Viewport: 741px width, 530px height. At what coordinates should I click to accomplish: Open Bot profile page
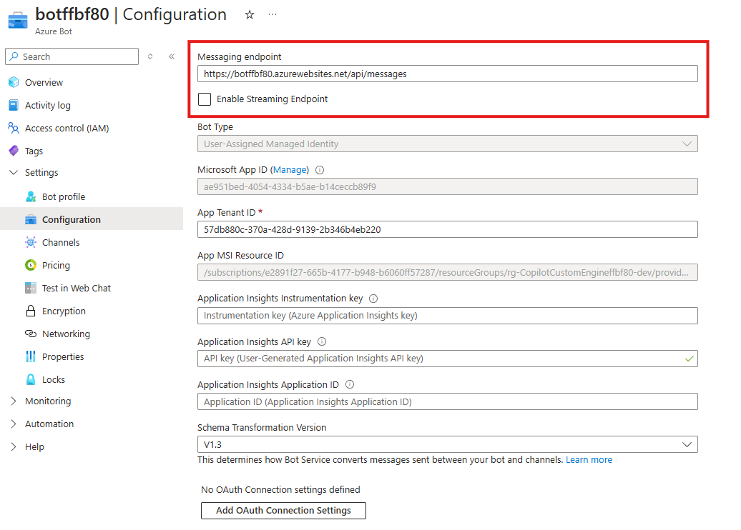click(64, 197)
